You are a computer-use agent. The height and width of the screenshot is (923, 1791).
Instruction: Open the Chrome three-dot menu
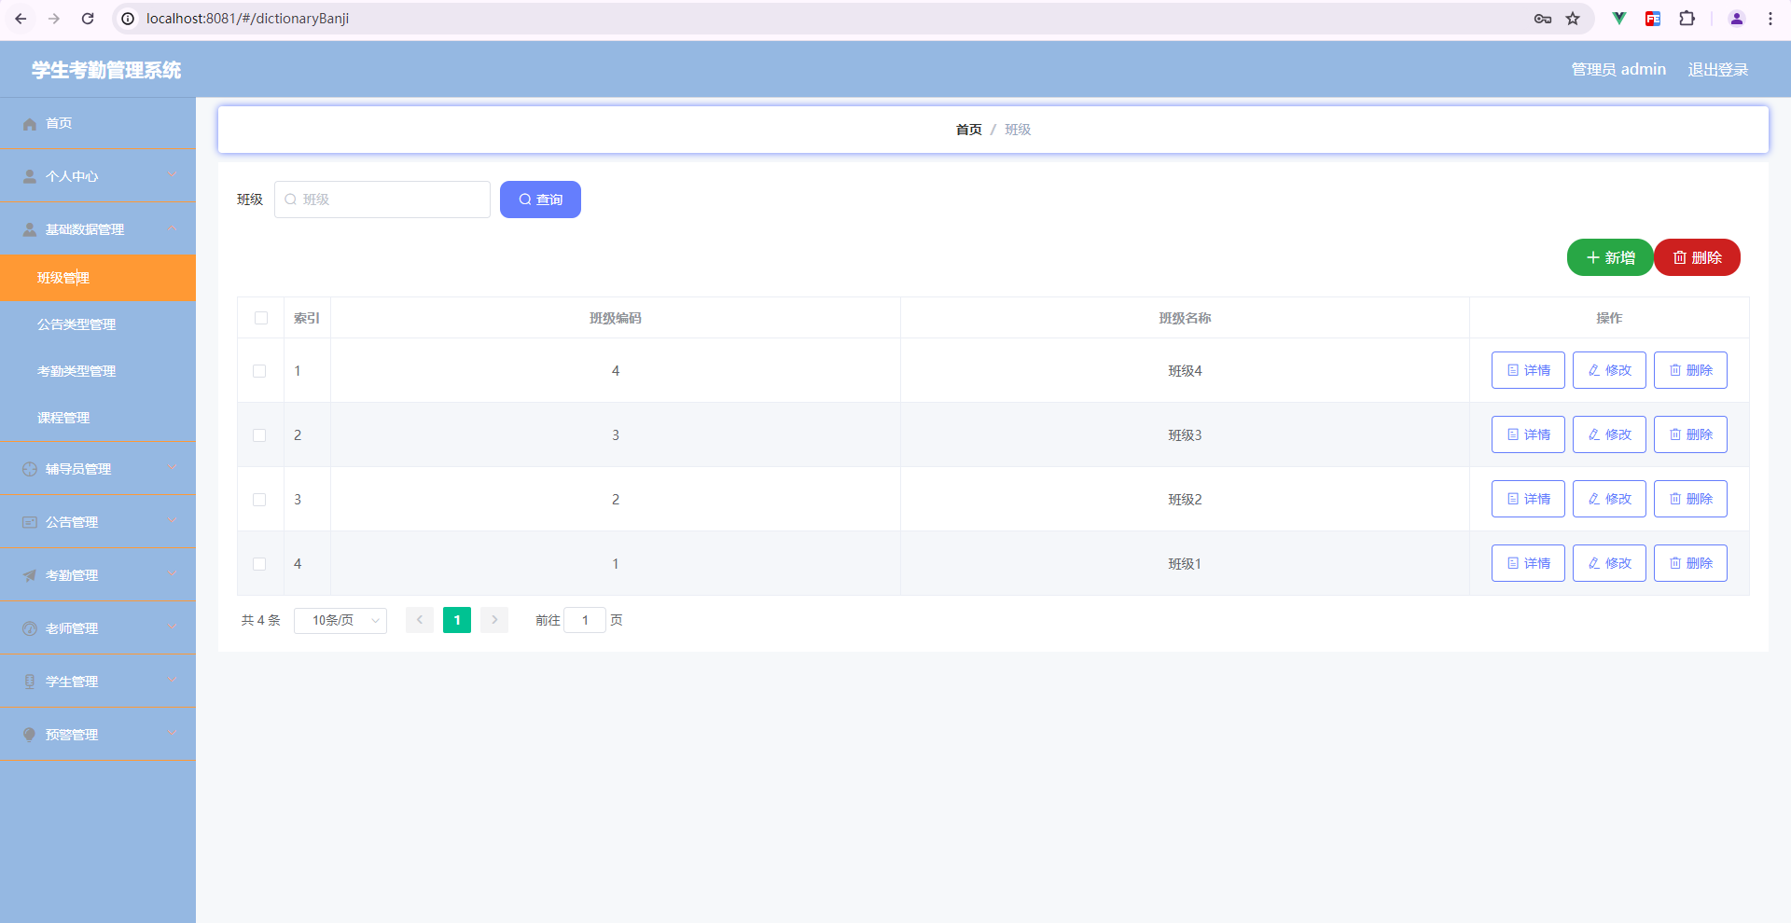[x=1770, y=19]
